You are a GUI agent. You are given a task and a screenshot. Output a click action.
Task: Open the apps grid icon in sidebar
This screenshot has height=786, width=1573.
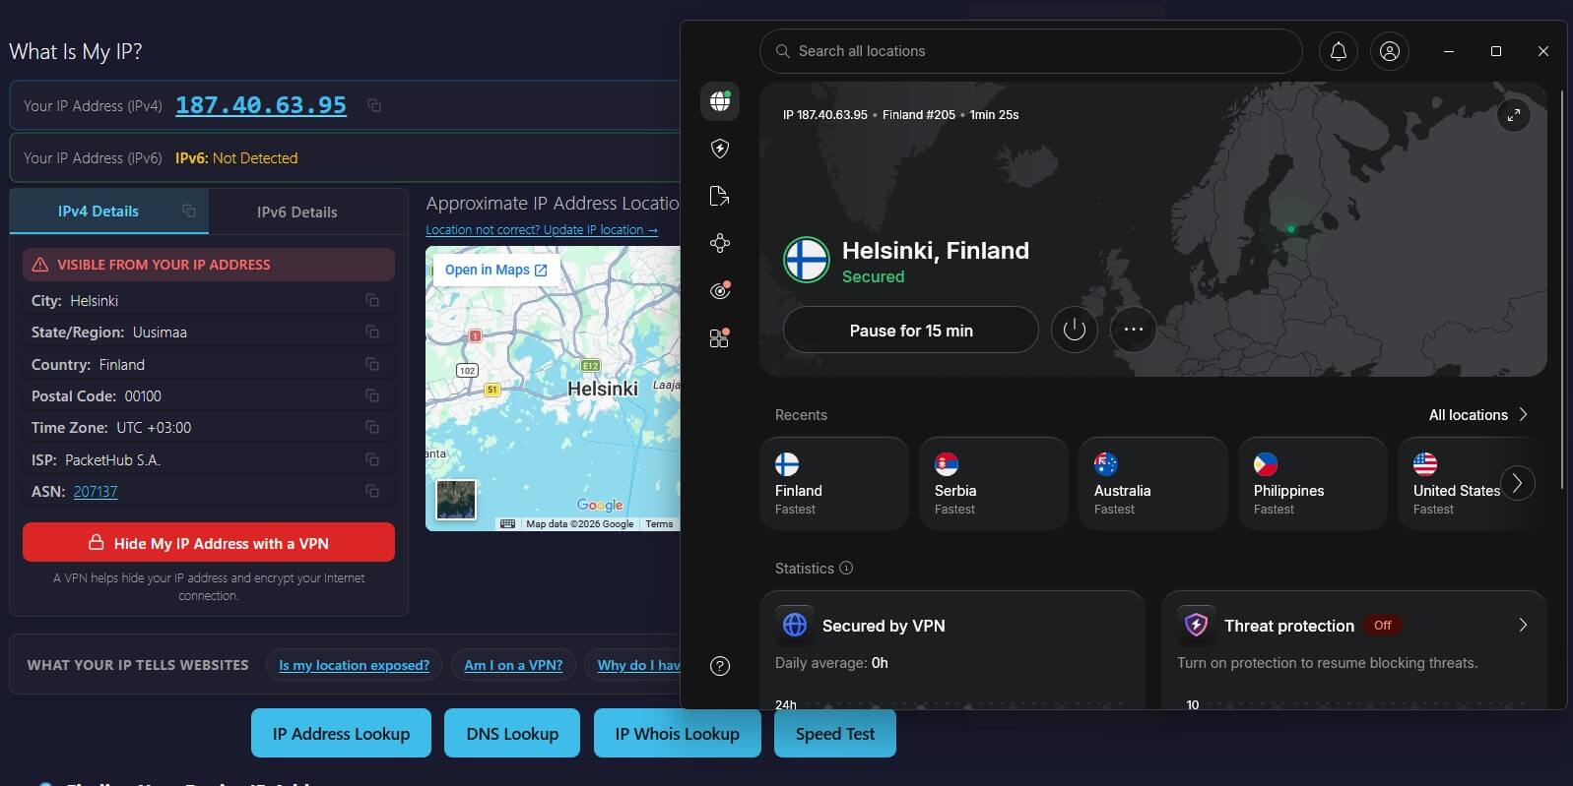tap(720, 337)
